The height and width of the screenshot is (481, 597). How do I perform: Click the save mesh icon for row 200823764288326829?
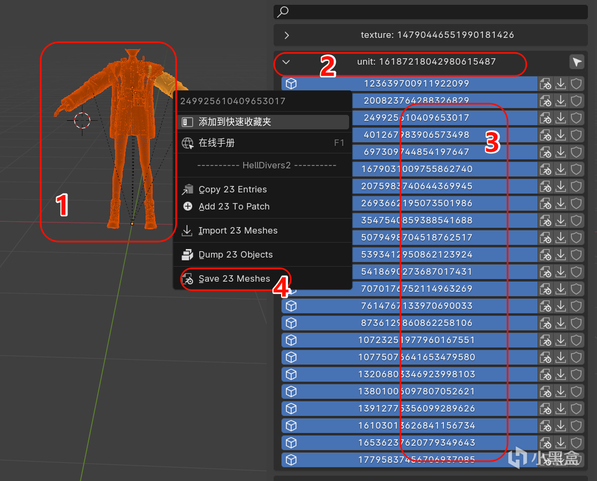point(546,100)
